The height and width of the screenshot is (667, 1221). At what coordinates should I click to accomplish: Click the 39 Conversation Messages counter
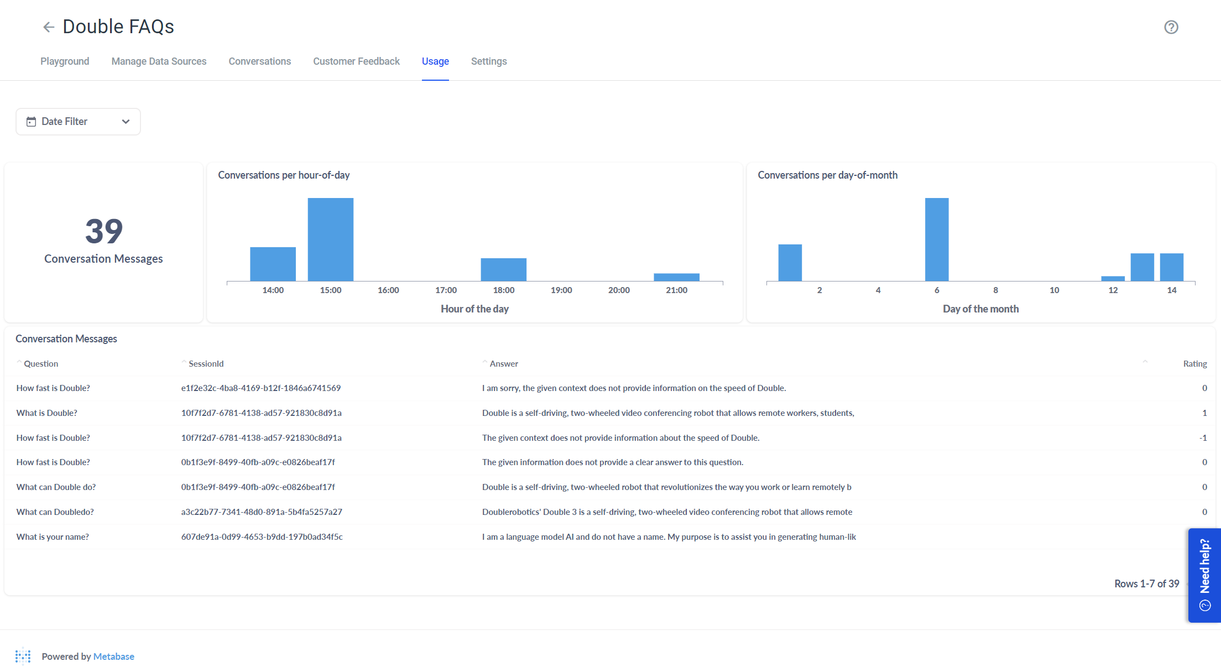click(x=103, y=240)
